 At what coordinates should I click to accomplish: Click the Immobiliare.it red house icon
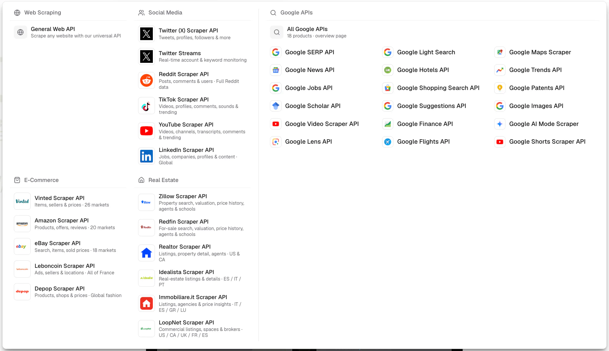(x=146, y=303)
